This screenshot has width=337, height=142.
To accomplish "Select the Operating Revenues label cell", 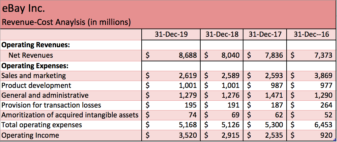I will [36, 45].
